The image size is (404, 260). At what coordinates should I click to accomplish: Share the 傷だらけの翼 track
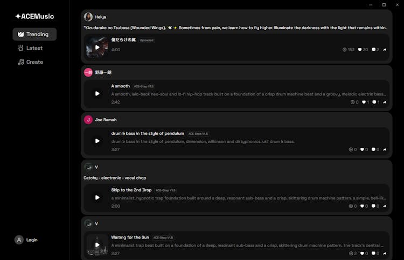(385, 50)
